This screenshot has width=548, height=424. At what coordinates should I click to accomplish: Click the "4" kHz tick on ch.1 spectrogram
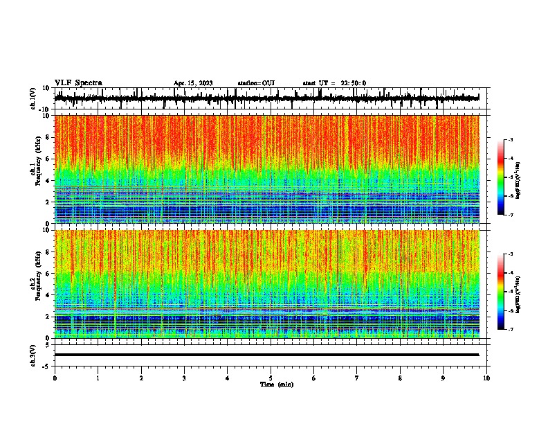(x=48, y=181)
